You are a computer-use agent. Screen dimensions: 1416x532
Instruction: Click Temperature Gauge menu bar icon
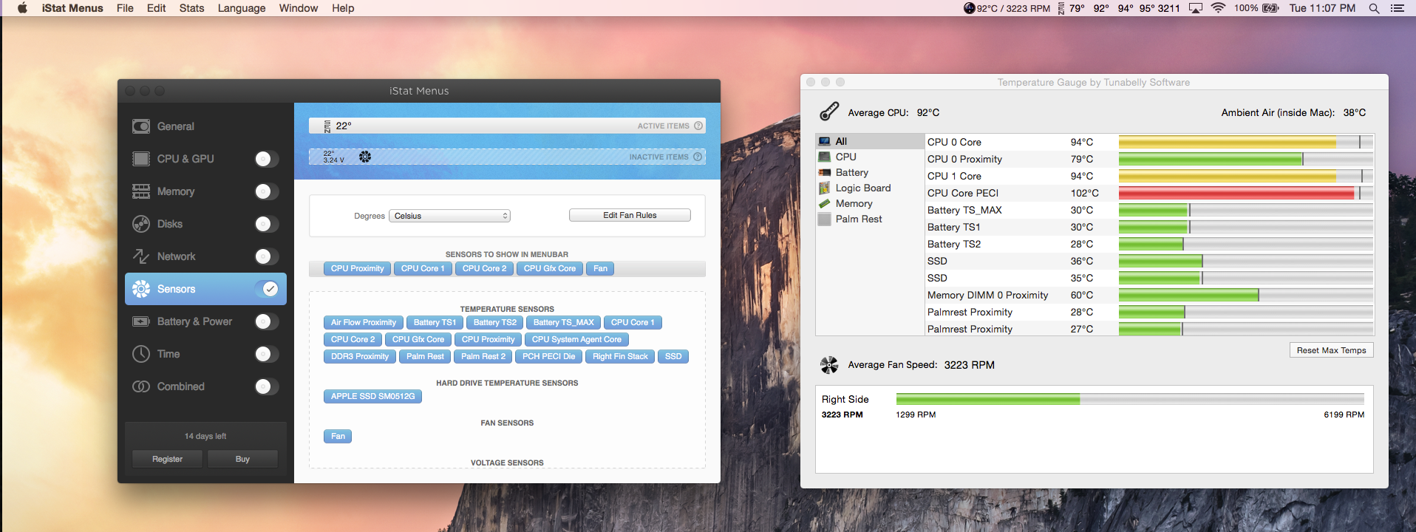(x=970, y=8)
